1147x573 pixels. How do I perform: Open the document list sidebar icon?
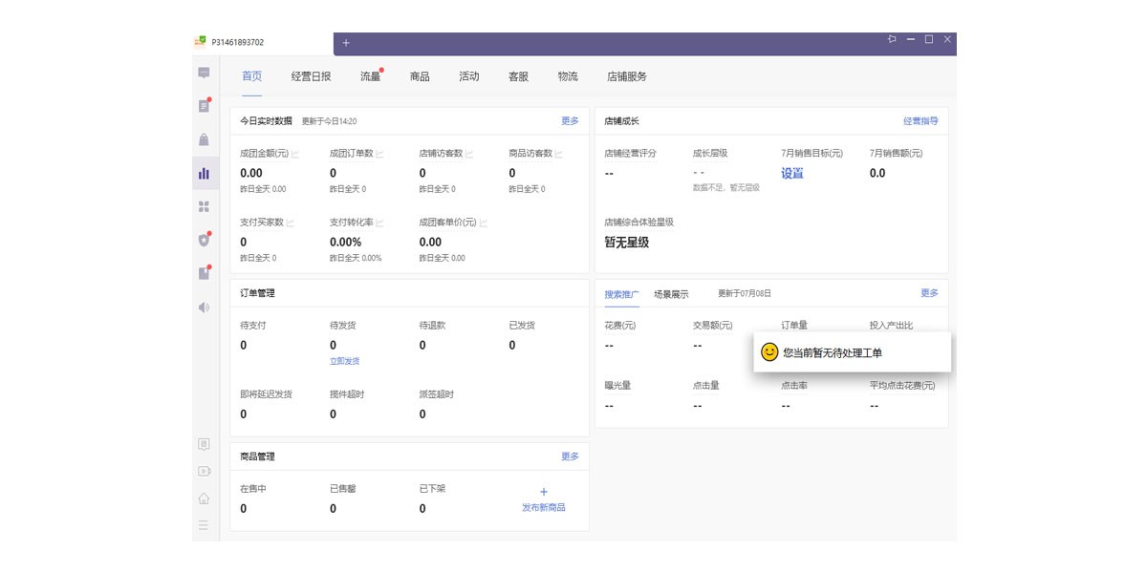204,106
